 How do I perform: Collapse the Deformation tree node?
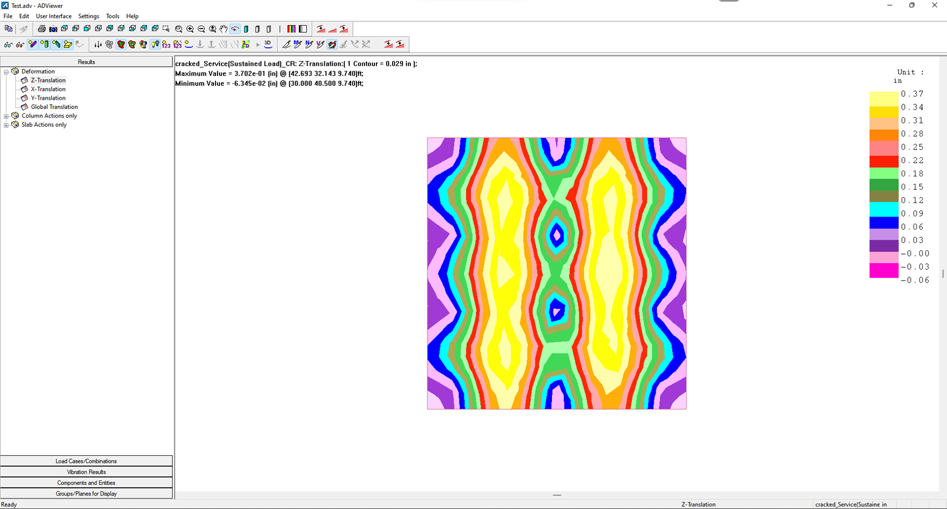click(6, 72)
